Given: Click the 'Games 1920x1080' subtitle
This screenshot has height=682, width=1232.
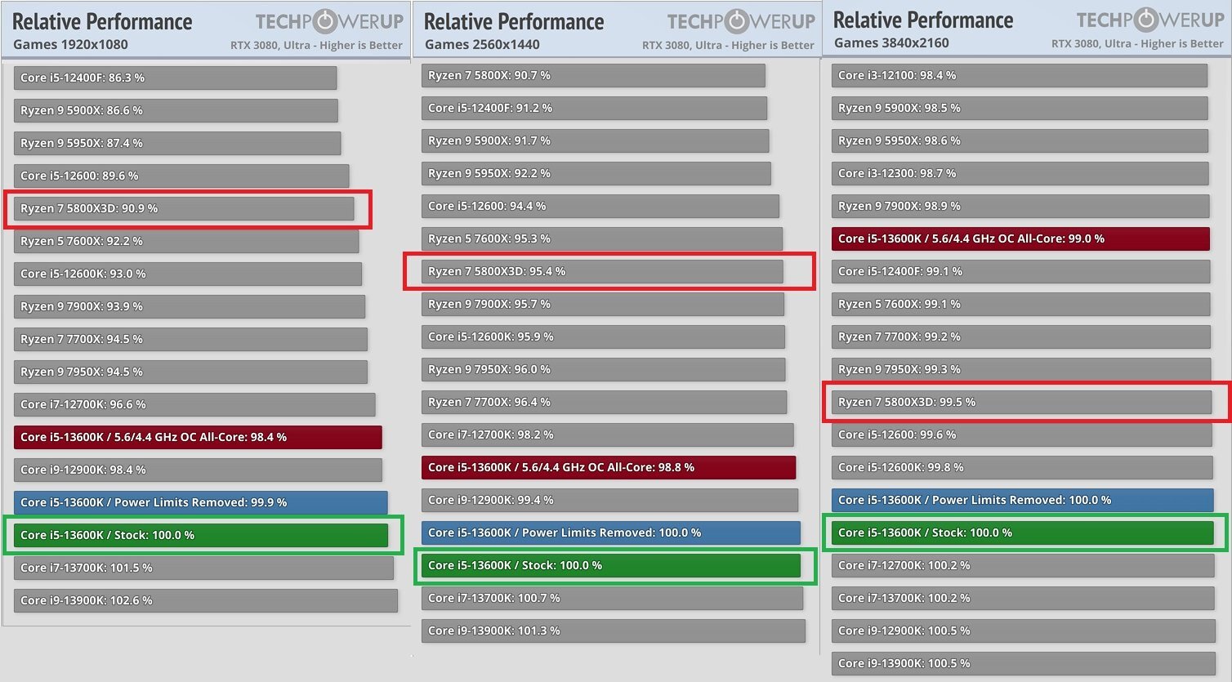Looking at the screenshot, I should (70, 45).
